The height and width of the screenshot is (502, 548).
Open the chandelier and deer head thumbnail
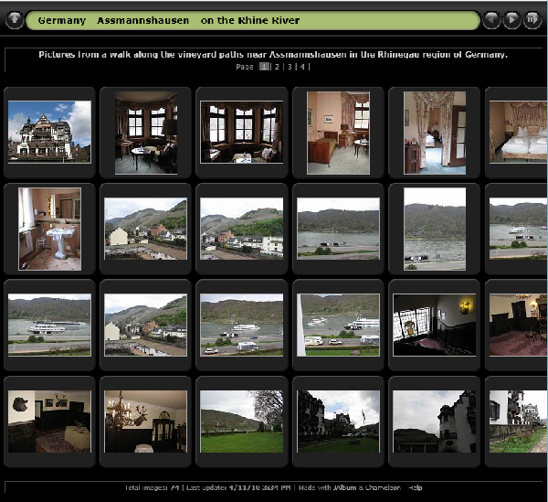click(145, 422)
